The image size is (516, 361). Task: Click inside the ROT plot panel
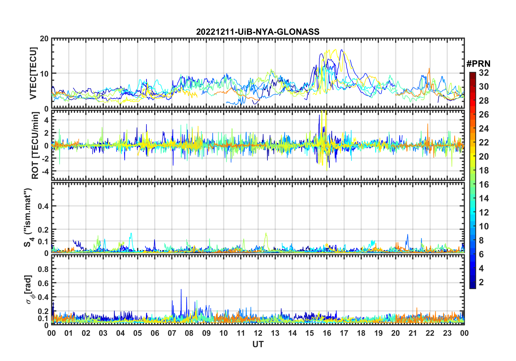tap(258, 145)
